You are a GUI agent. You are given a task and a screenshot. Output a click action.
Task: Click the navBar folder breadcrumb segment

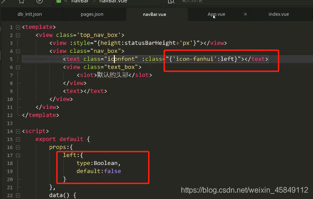click(80, 1)
